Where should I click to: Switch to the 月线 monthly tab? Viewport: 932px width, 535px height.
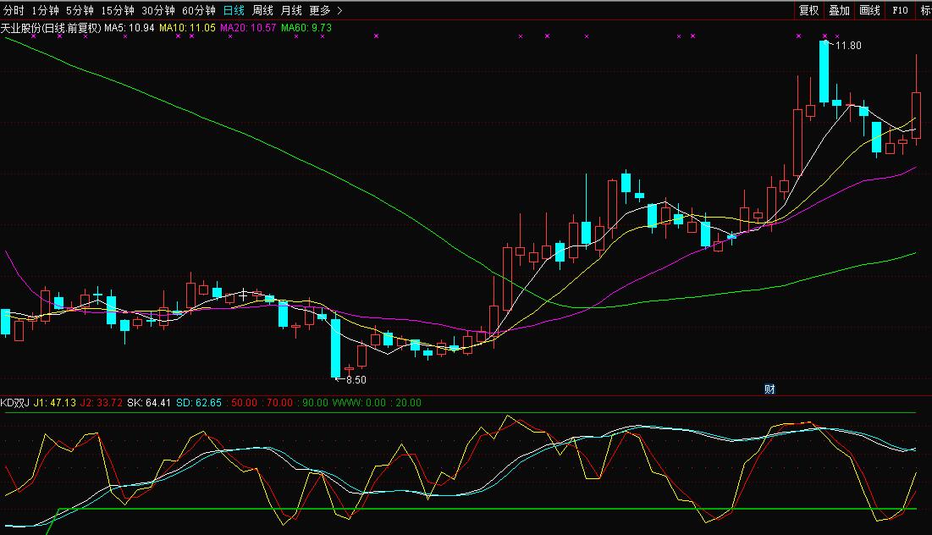[x=290, y=10]
